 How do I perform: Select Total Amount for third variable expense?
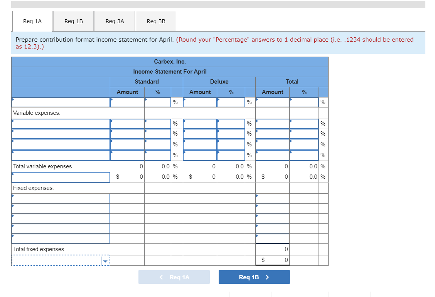272,144
